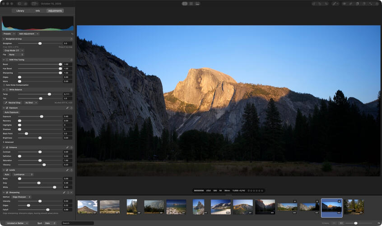Screen dimensions: 382x226
Task: Expand the Advanced exposure options
Action: (4, 142)
